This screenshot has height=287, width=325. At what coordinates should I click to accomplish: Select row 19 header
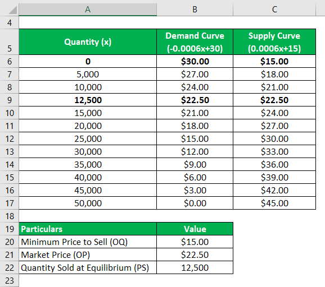pos(10,229)
